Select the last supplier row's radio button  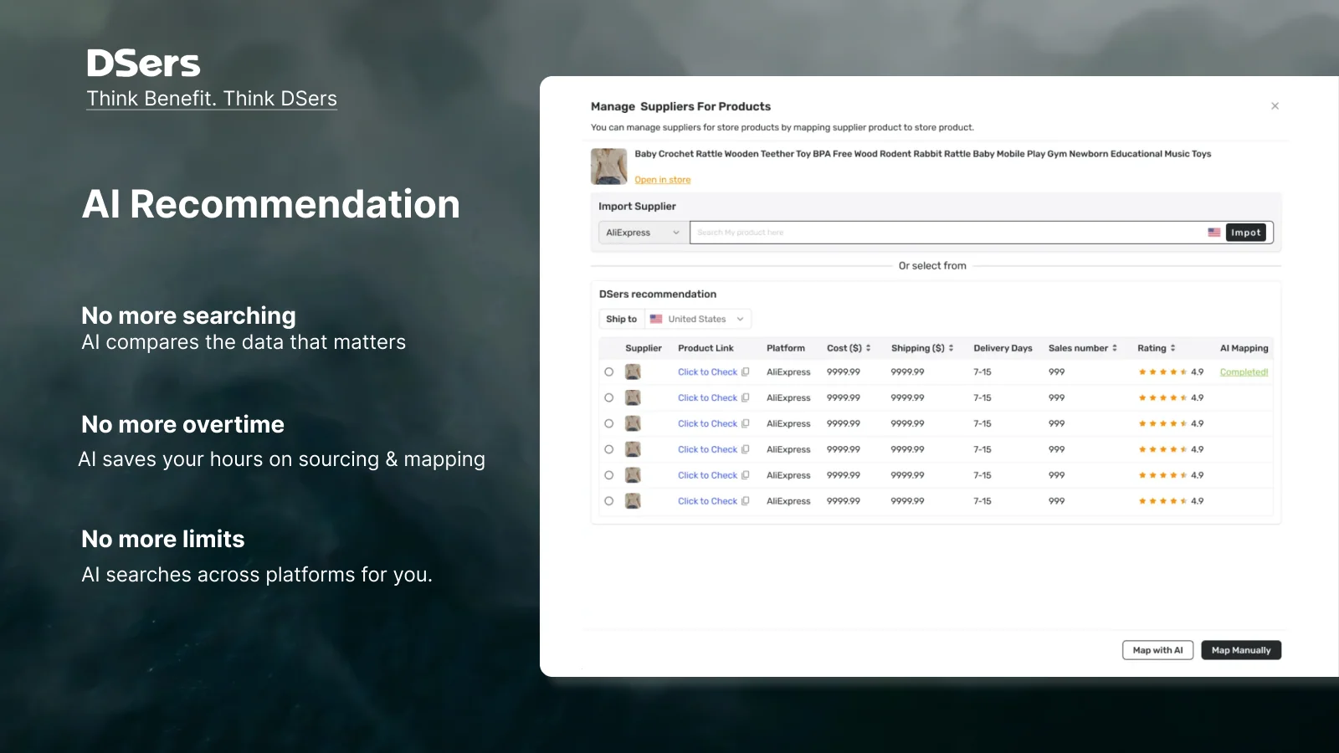608,501
